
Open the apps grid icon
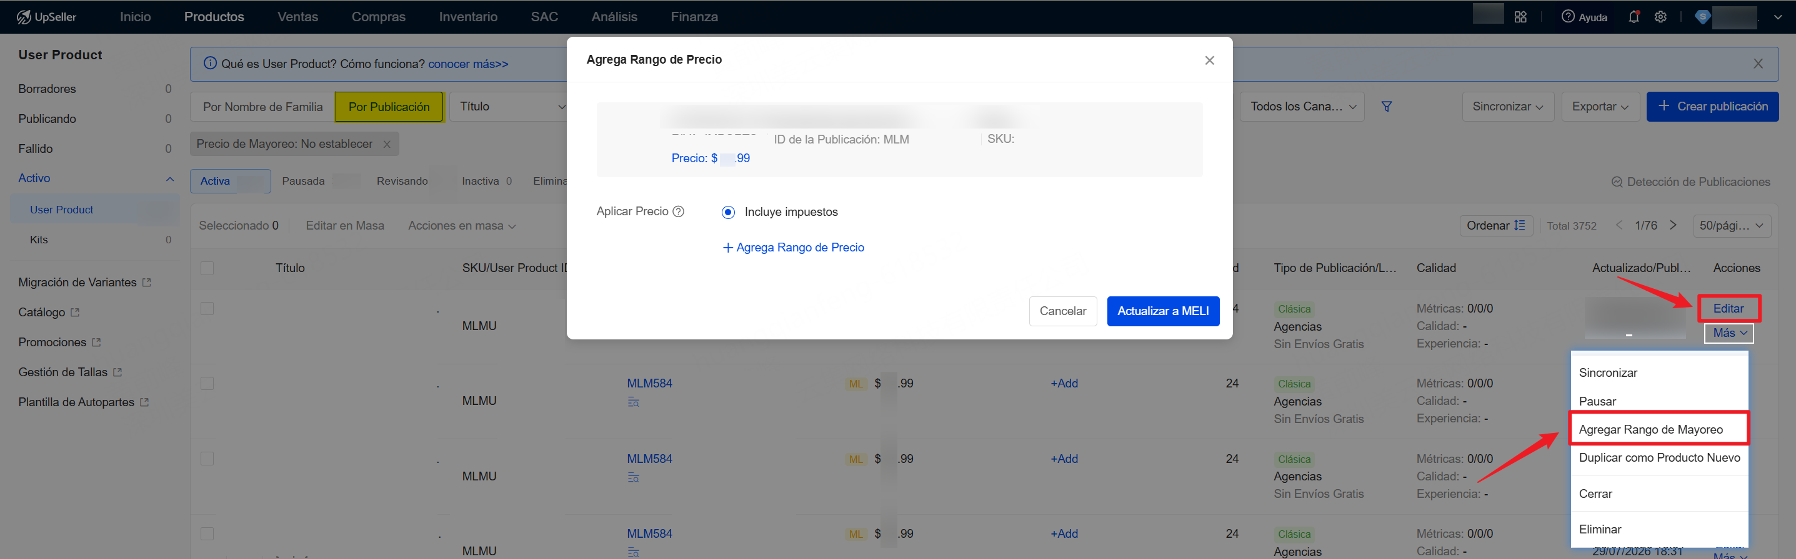coord(1520,17)
